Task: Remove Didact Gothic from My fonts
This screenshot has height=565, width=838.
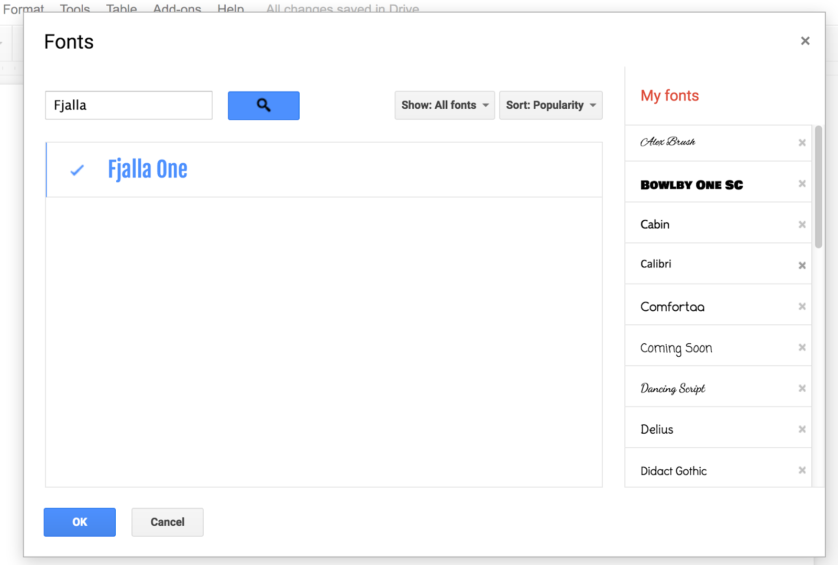Action: 802,470
